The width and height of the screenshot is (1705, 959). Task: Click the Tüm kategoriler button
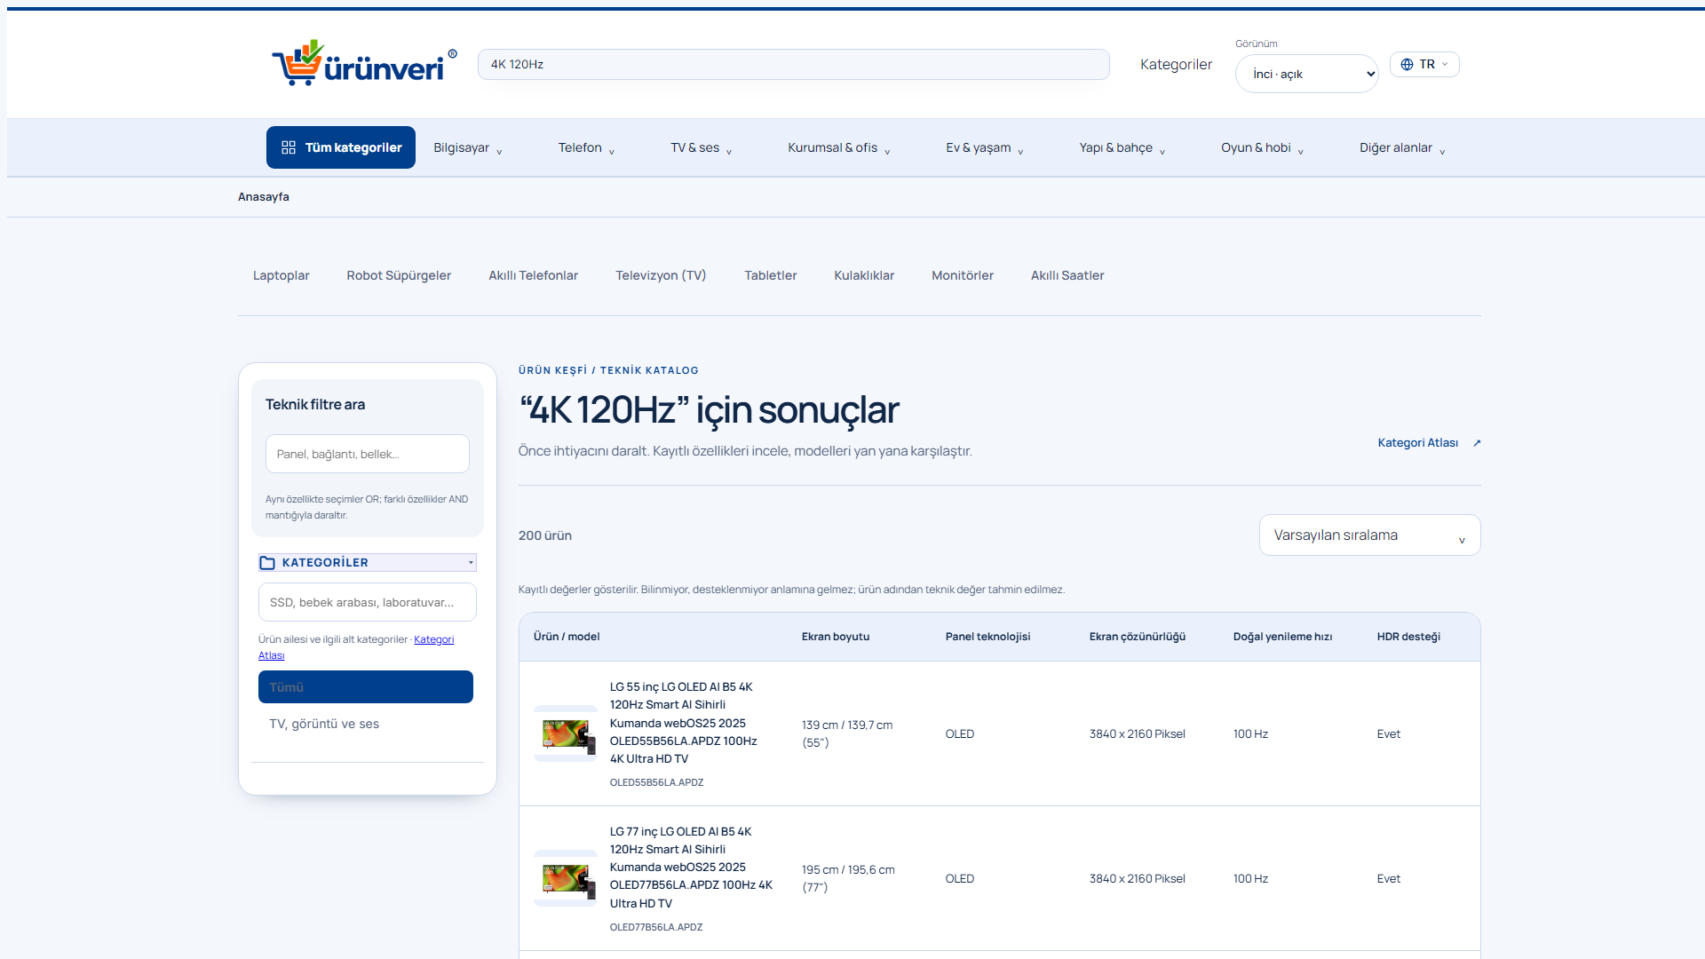pos(341,147)
